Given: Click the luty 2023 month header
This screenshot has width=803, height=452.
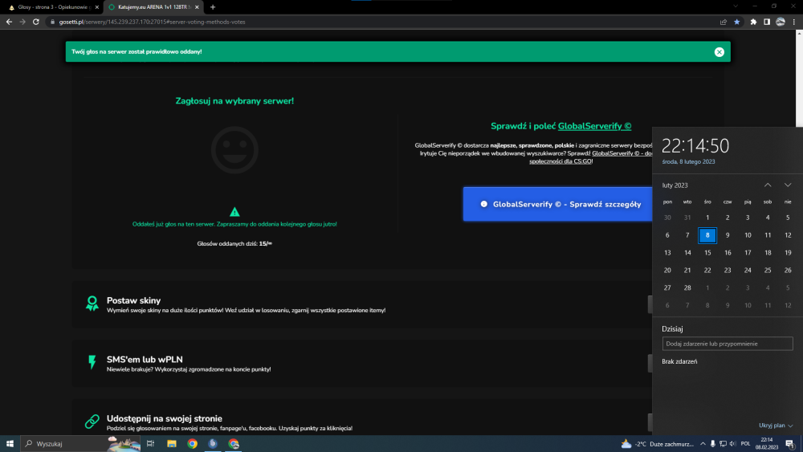Looking at the screenshot, I should click(x=675, y=185).
